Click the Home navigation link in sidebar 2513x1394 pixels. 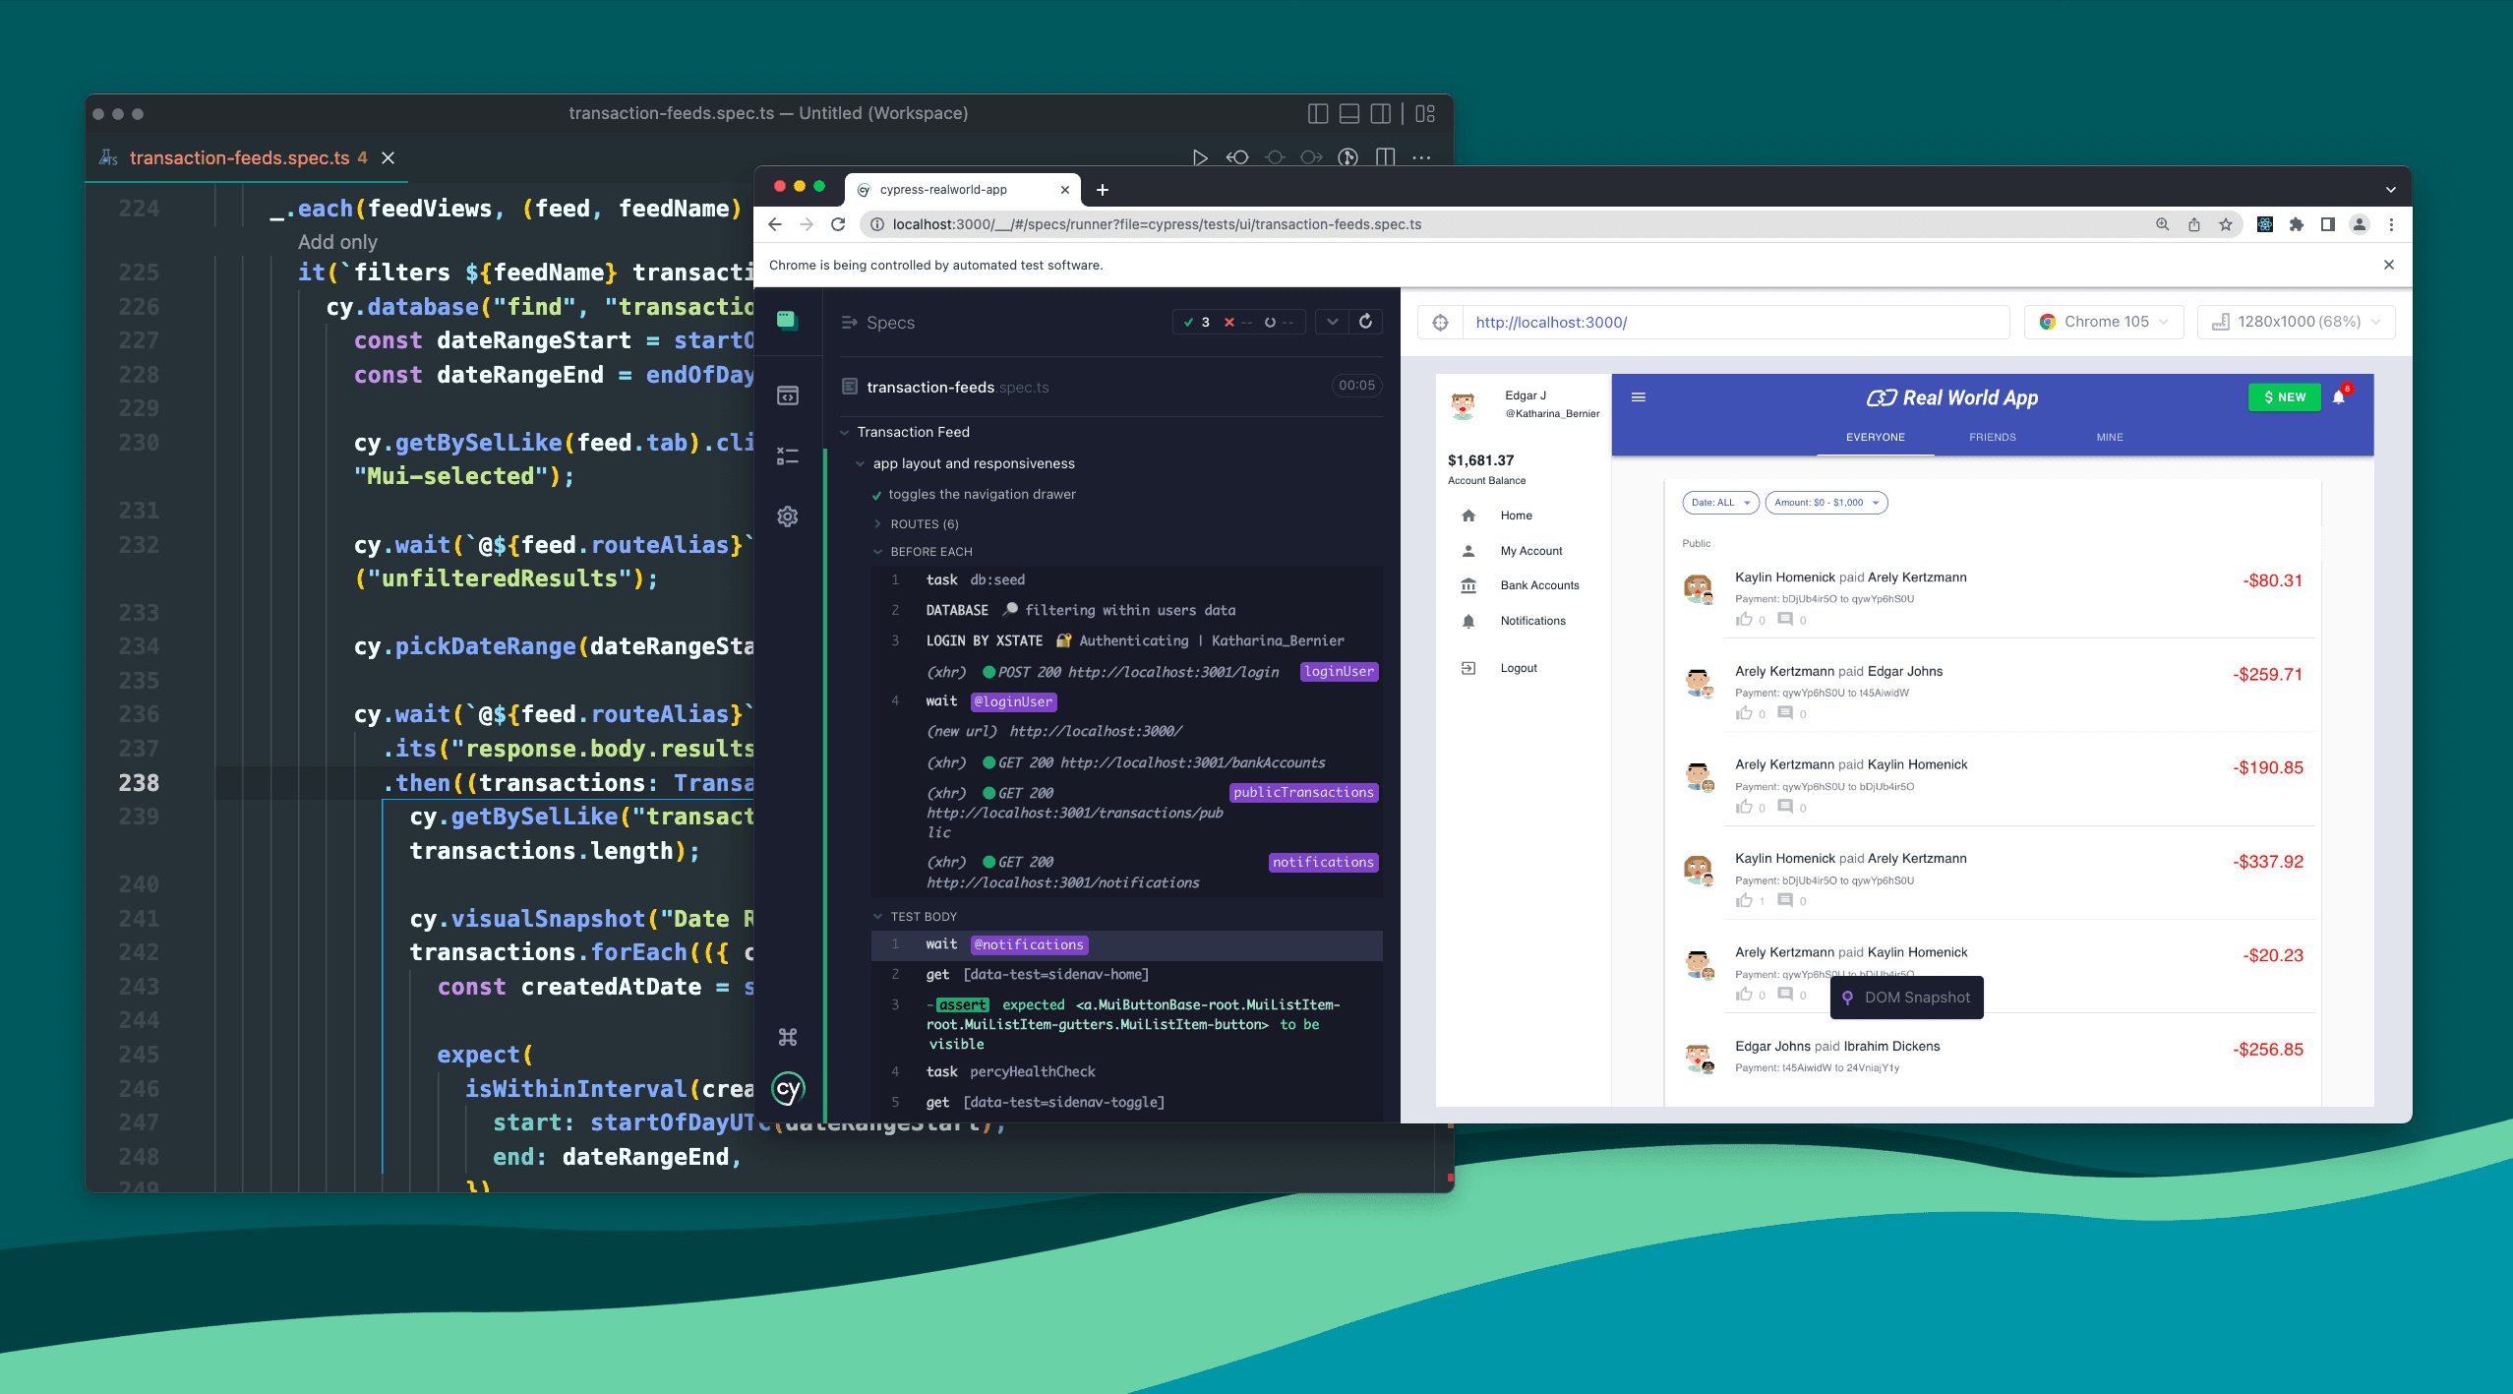[1517, 515]
